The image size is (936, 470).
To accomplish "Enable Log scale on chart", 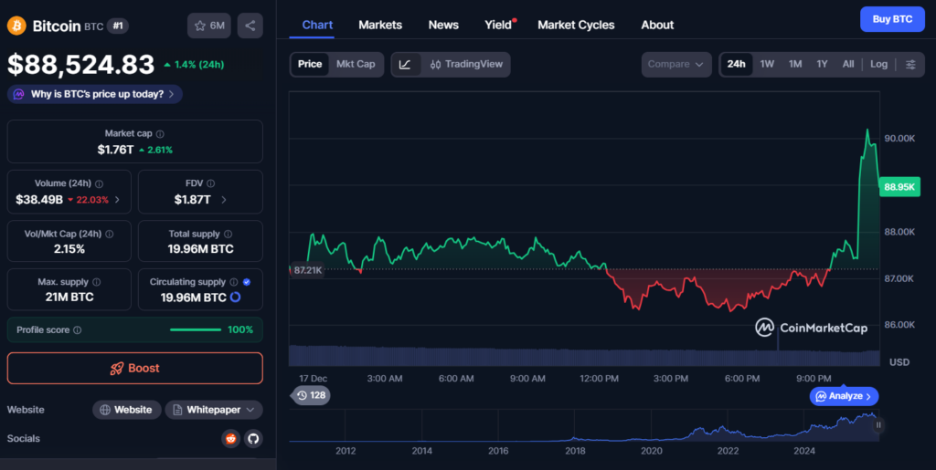I will click(x=878, y=64).
